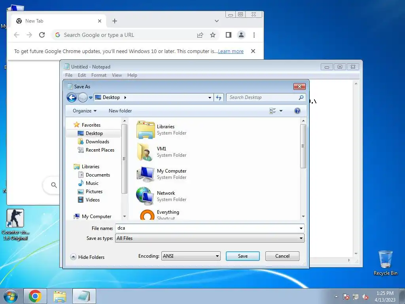
Task: Open Windows Start menu
Action: pyautogui.click(x=11, y=296)
